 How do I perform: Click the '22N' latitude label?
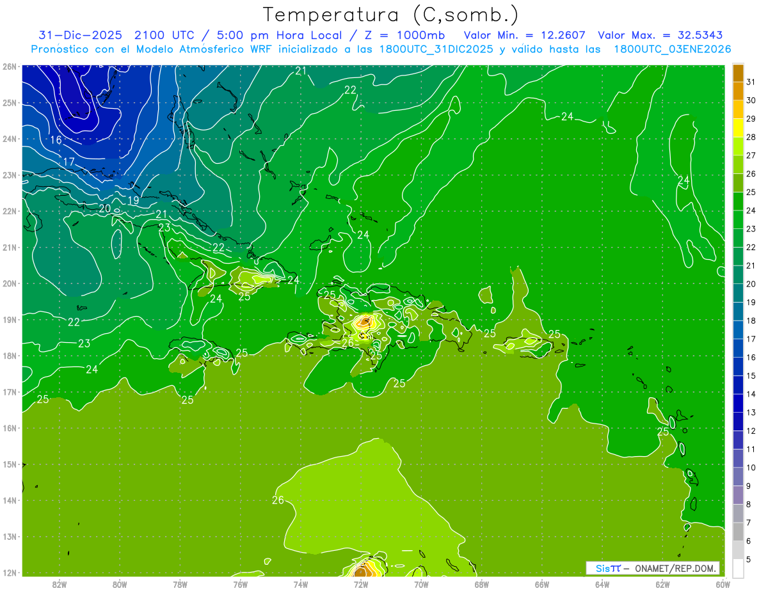pos(10,211)
